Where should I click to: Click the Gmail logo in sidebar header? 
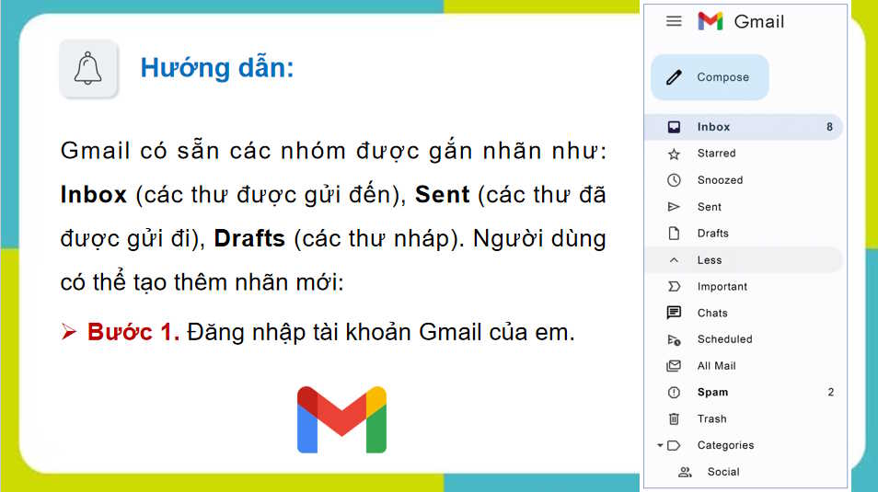pyautogui.click(x=710, y=21)
